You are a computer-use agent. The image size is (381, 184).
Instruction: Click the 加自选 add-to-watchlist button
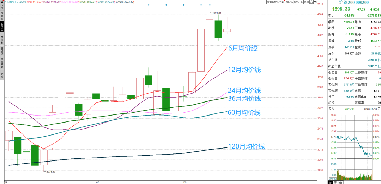pyautogui.click(x=289, y=2)
